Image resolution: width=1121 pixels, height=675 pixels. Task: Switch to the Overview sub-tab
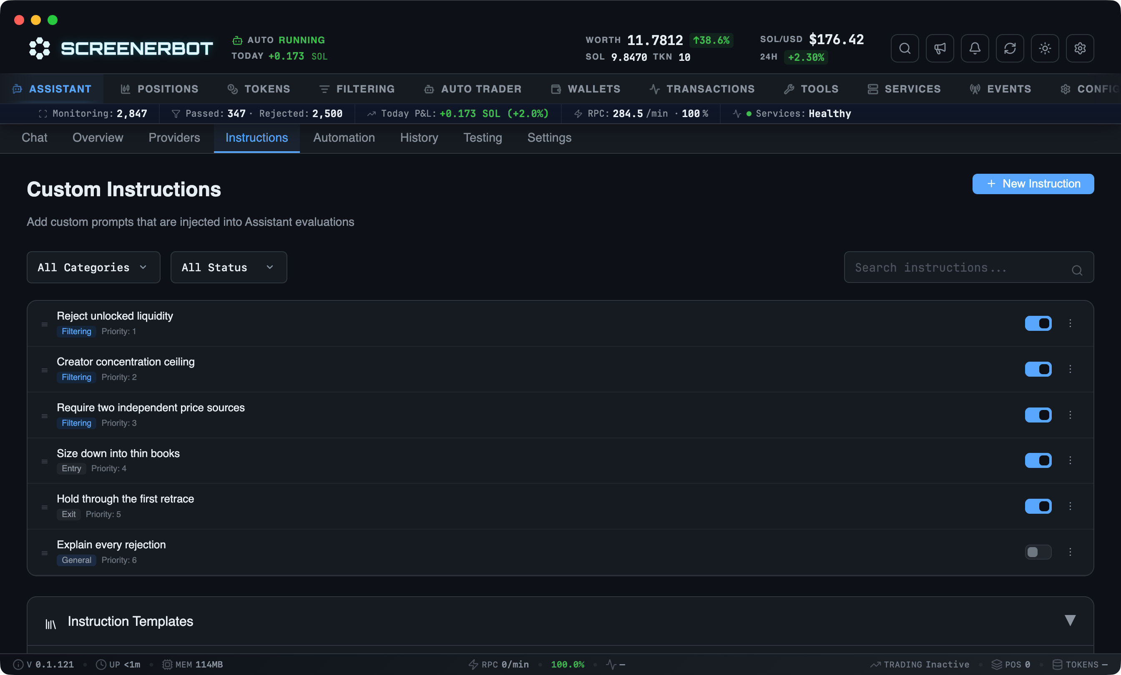[x=98, y=138]
